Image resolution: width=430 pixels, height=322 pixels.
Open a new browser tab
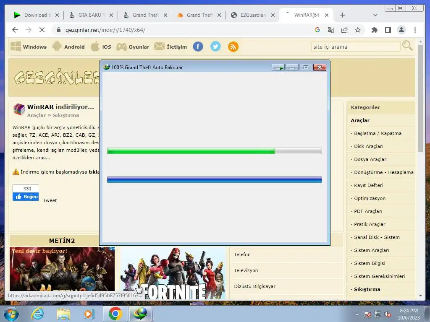[343, 15]
